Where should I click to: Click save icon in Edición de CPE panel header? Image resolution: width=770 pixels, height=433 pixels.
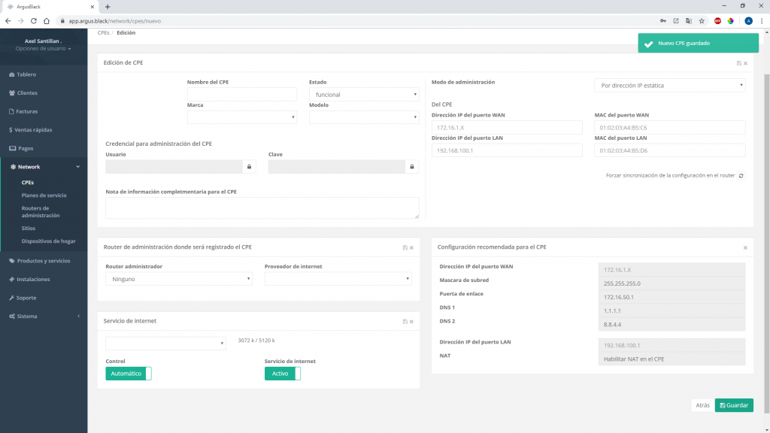[738, 63]
